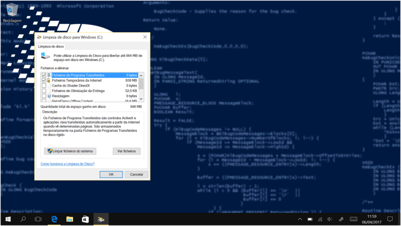
Task: Click the Windows Start button
Action: click(8, 219)
